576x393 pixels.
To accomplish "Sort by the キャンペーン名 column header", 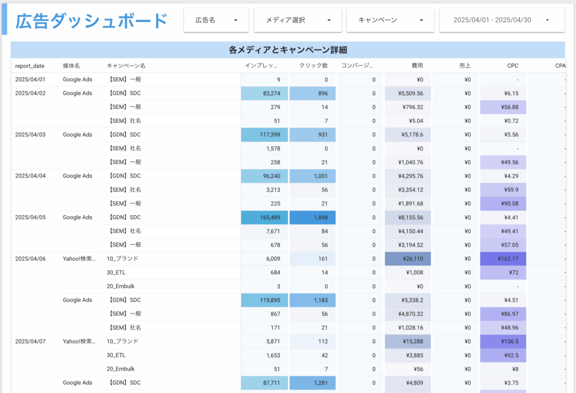I will (127, 66).
